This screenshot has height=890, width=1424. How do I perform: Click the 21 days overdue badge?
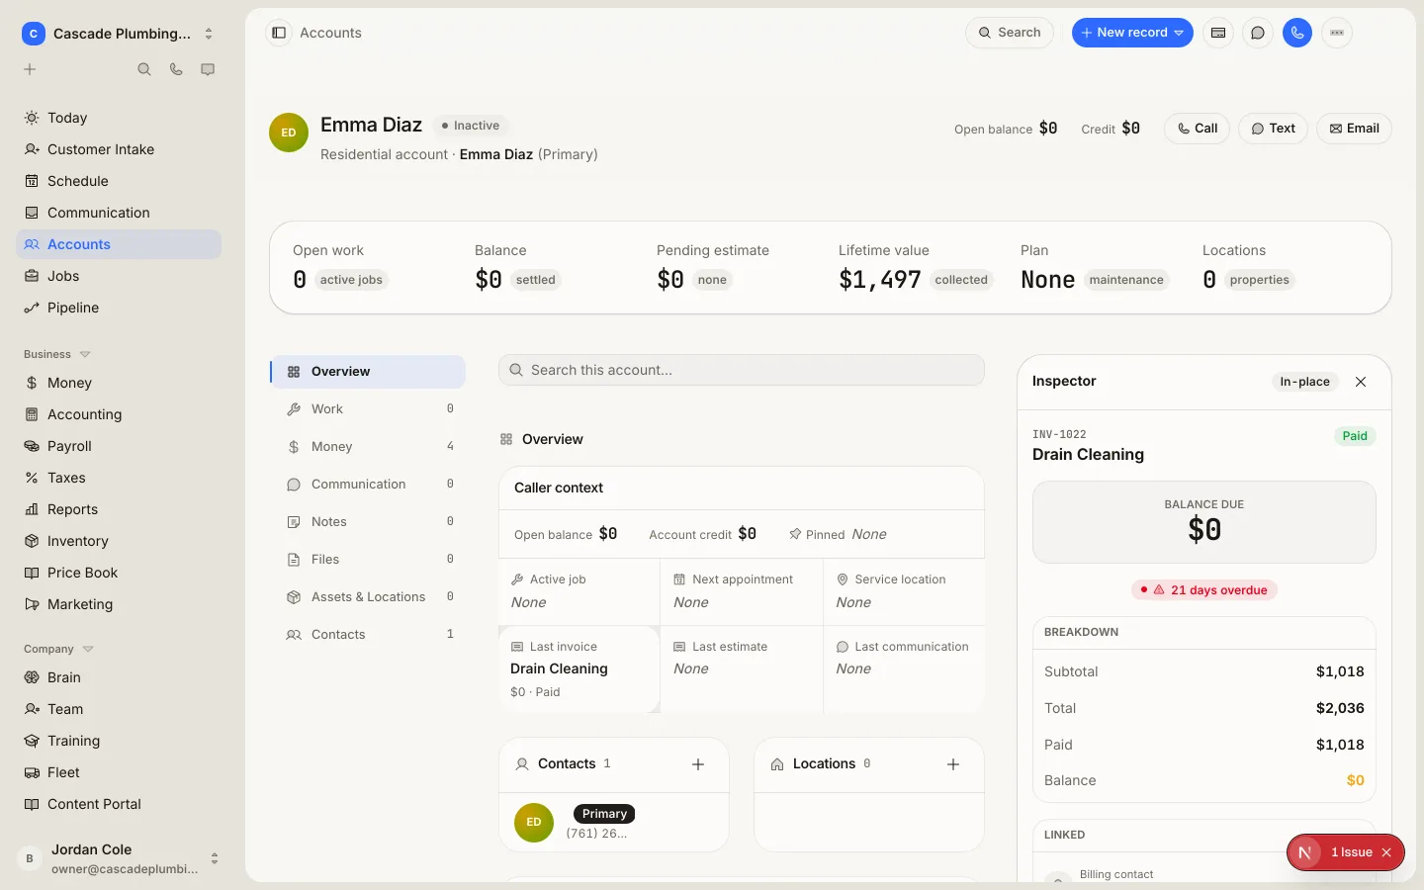point(1204,590)
